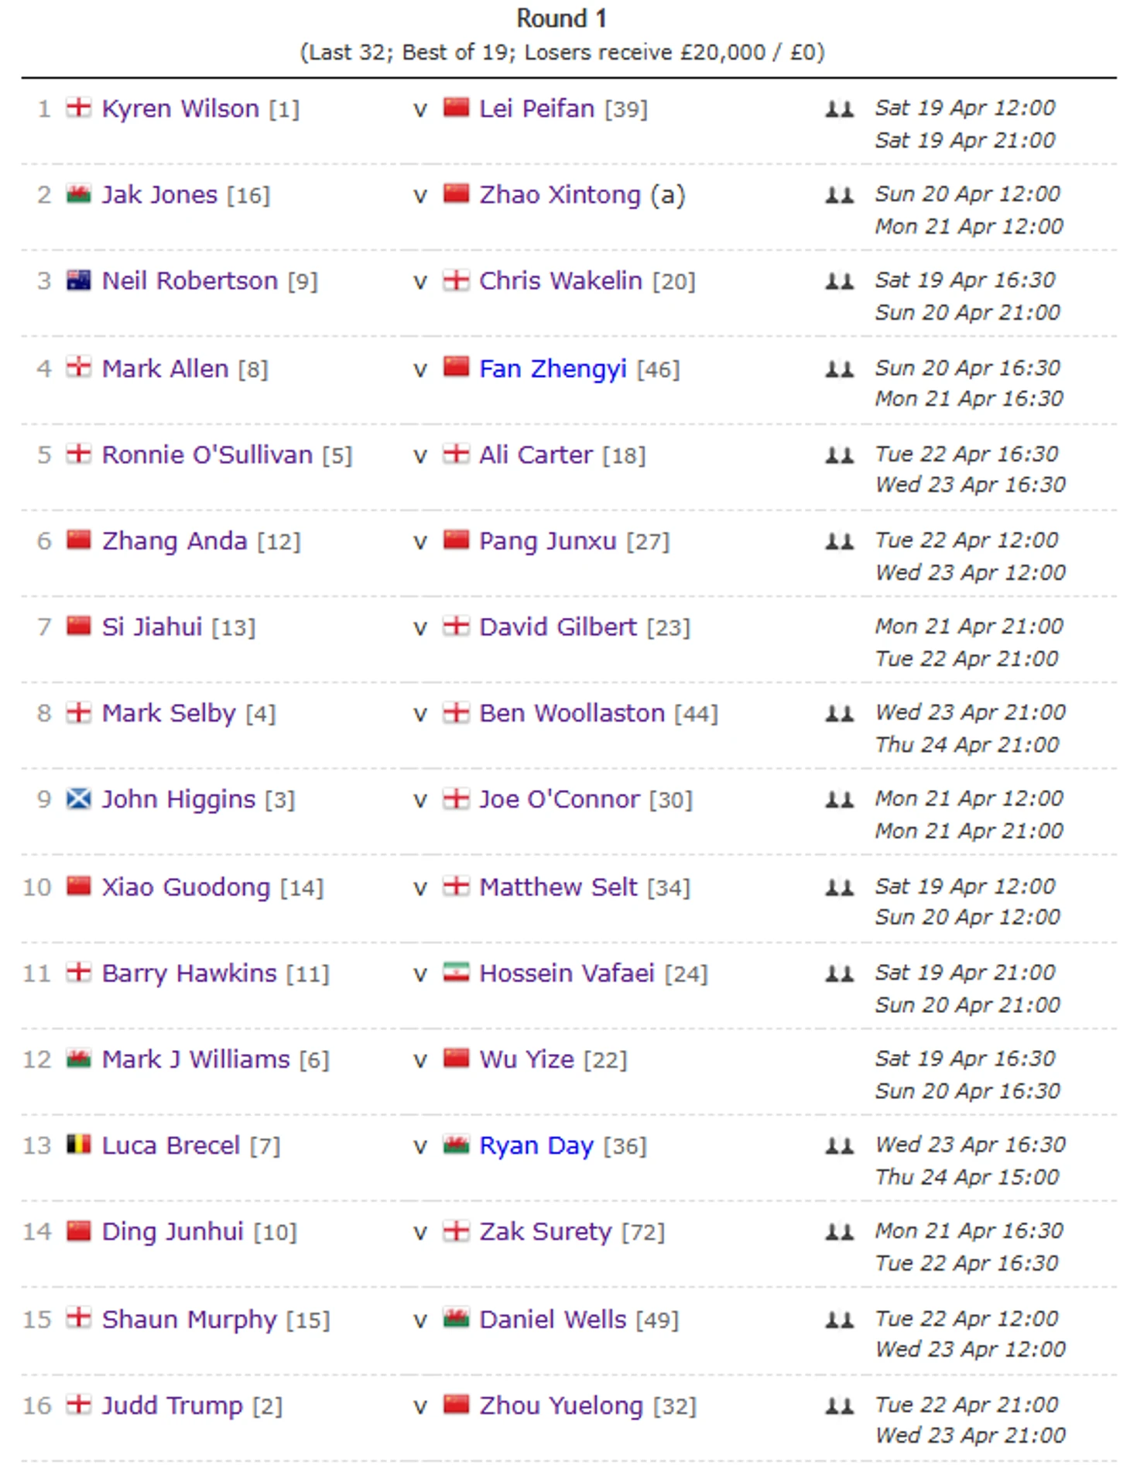Open Judd Trump player page
The height and width of the screenshot is (1469, 1130).
172,1406
